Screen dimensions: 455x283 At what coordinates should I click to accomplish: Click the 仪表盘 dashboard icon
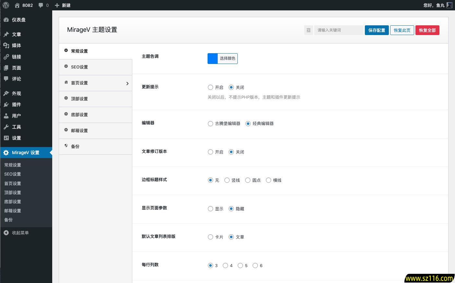click(6, 20)
